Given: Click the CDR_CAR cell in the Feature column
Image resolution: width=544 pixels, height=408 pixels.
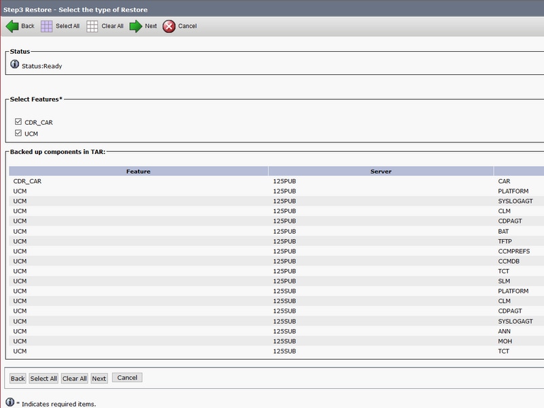Looking at the screenshot, I should click(x=27, y=181).
